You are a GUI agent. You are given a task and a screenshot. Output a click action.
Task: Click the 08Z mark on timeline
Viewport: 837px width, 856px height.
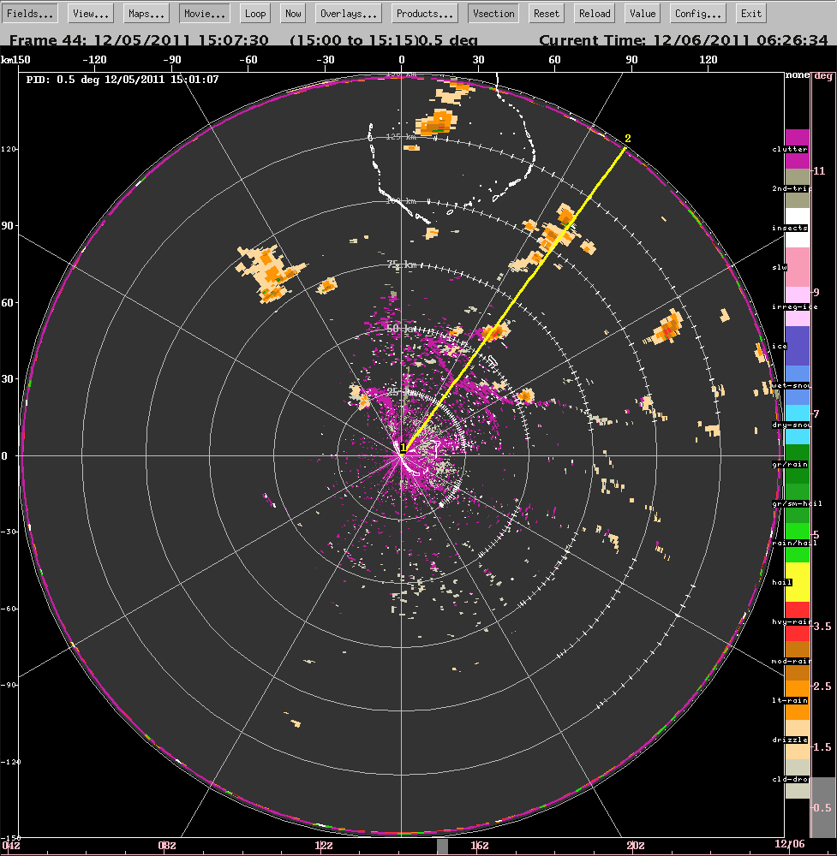click(167, 846)
